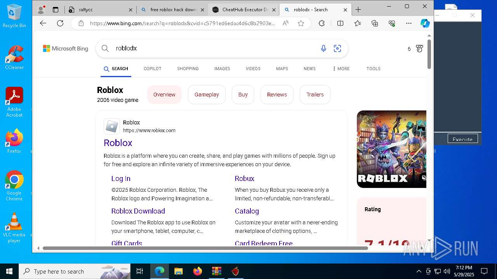The image size is (497, 279).
Task: Open the Extensions puzzle icon
Action: click(321, 23)
